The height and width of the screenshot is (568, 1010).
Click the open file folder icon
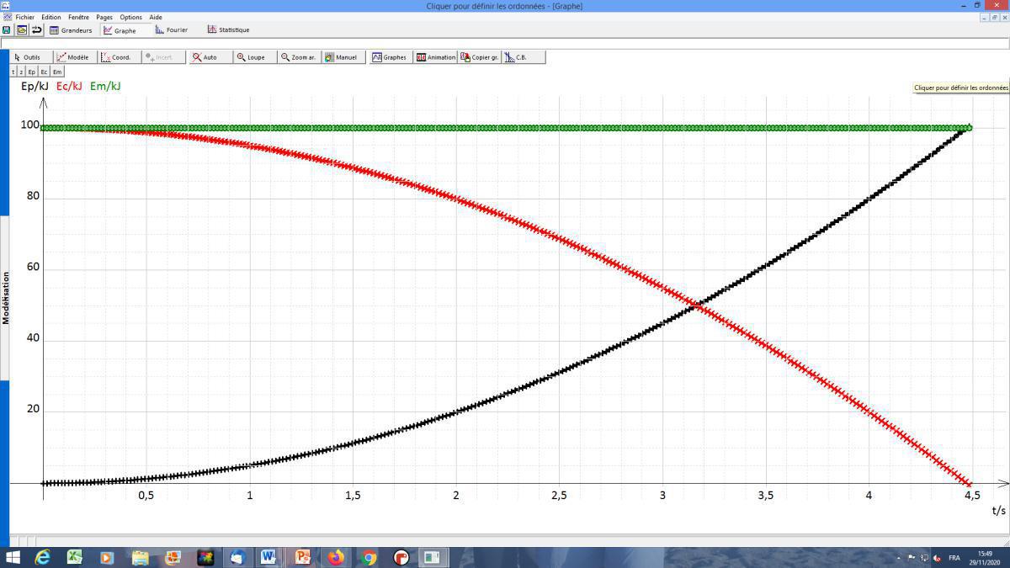point(22,30)
